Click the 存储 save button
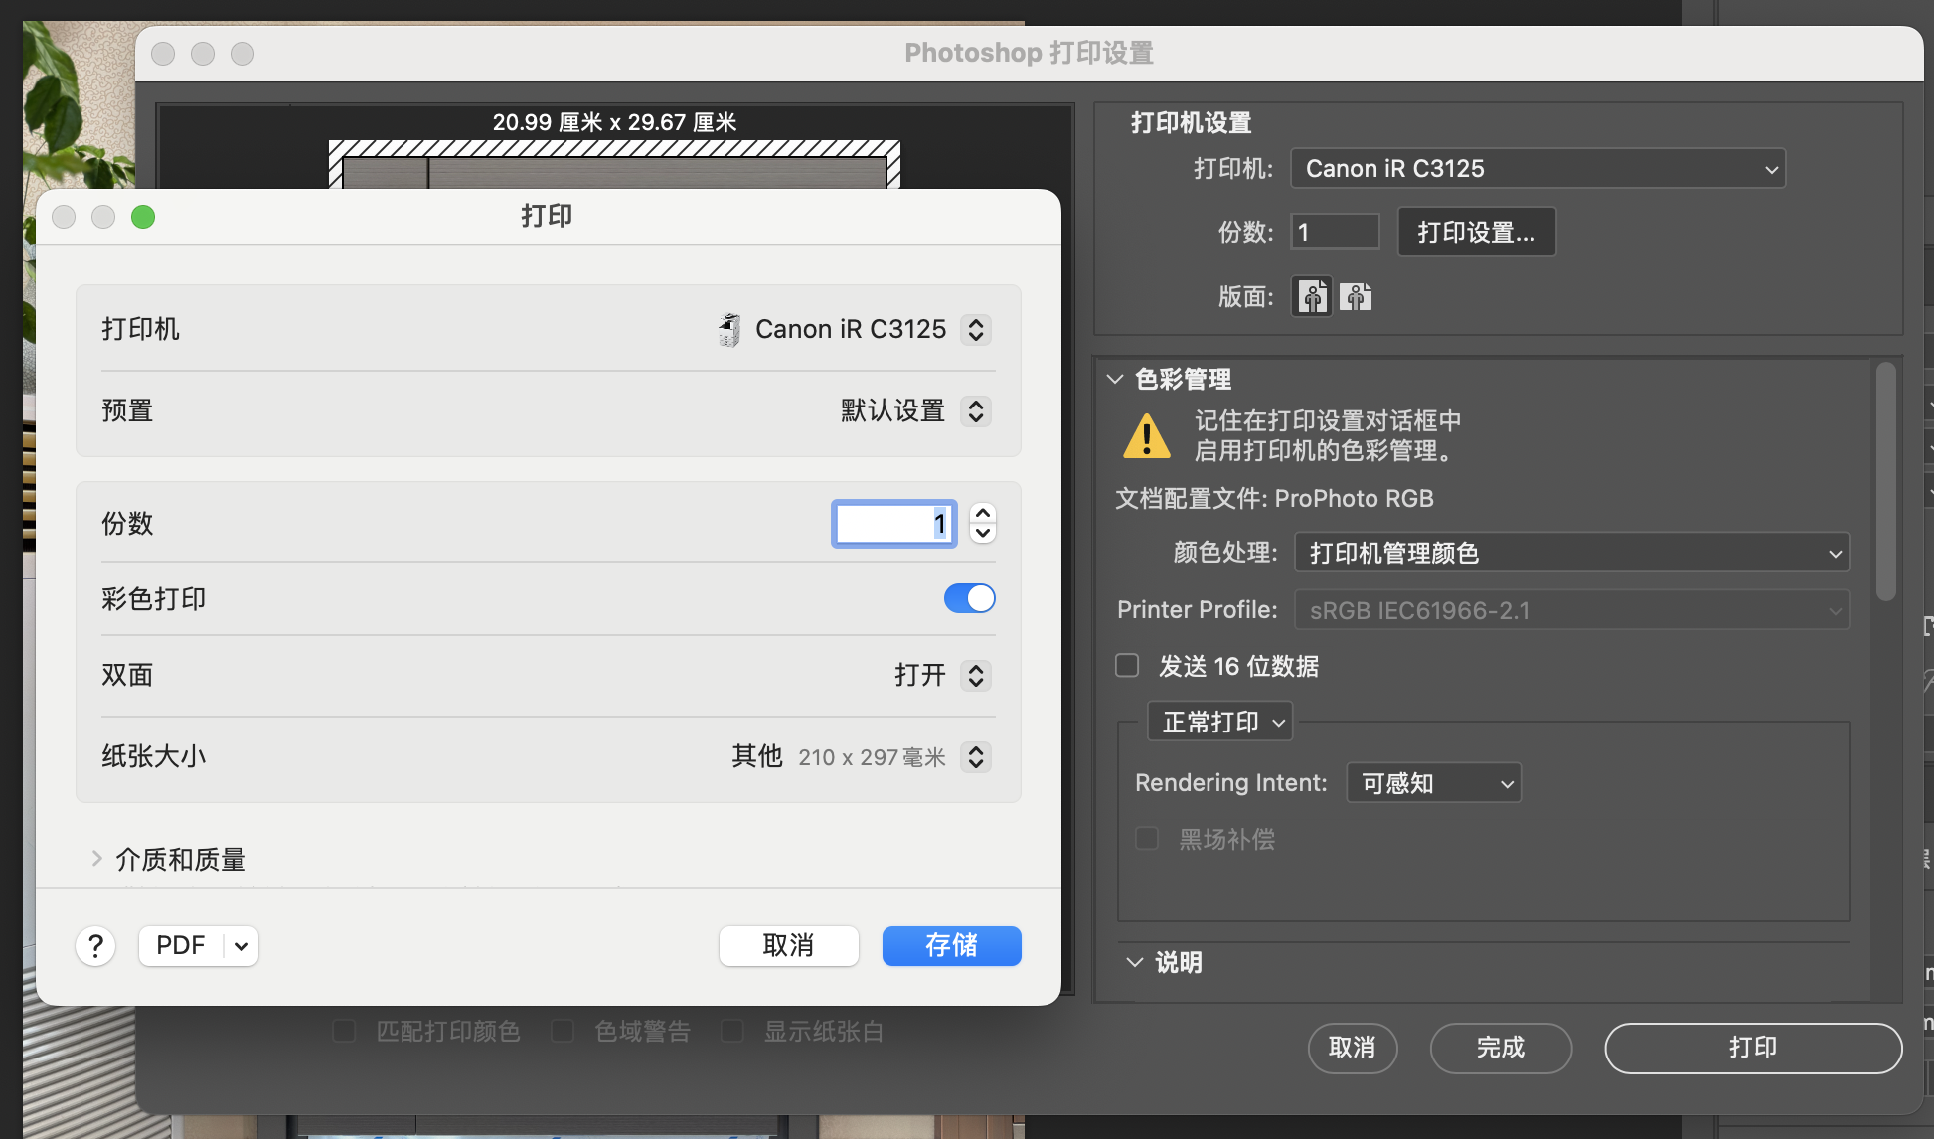1934x1139 pixels. point(951,946)
